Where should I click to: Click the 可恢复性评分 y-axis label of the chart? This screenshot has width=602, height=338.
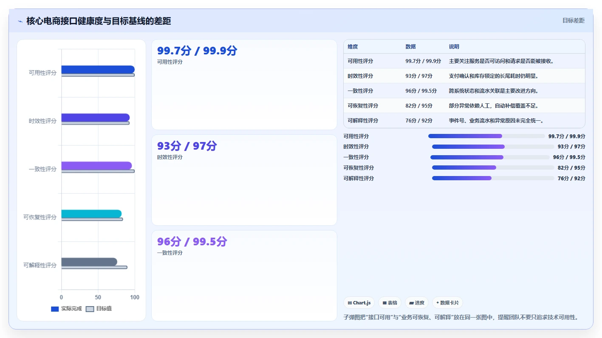pos(40,217)
